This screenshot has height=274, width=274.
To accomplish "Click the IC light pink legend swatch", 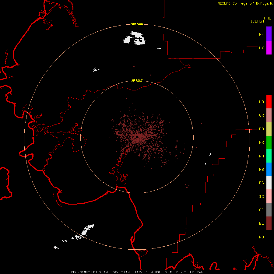I will (269, 196).
